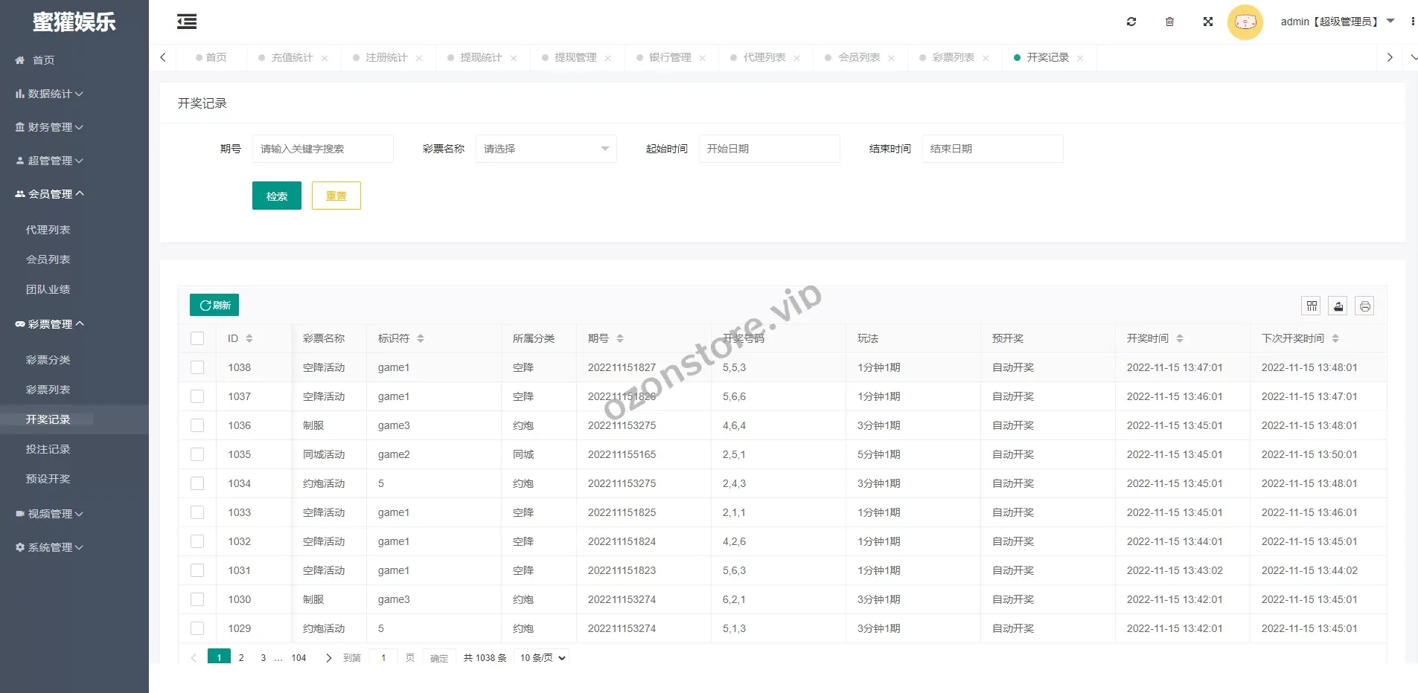Click the refresh icon in top header
Screen dimensions: 1418x693
pyautogui.click(x=1131, y=22)
